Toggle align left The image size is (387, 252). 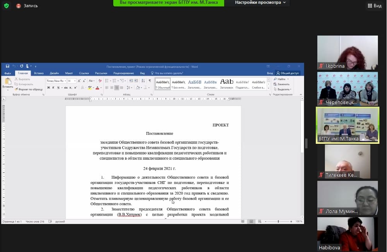tap(107, 87)
